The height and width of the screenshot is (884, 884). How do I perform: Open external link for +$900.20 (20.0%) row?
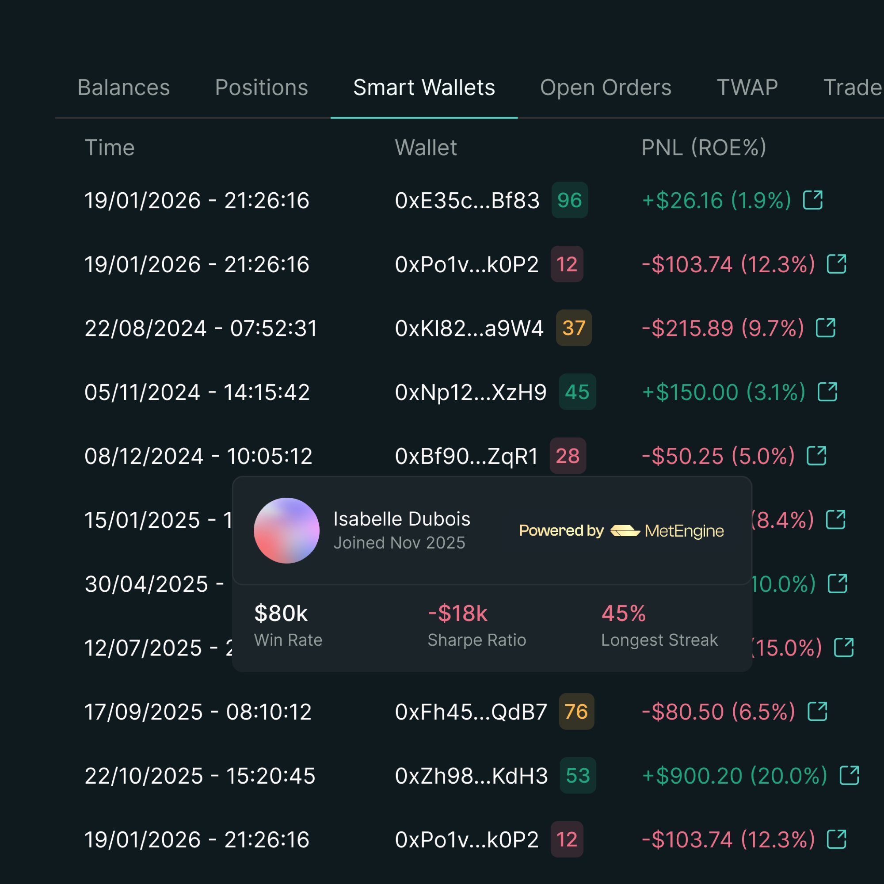pos(850,776)
